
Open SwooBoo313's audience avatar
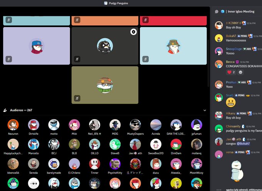(156, 144)
